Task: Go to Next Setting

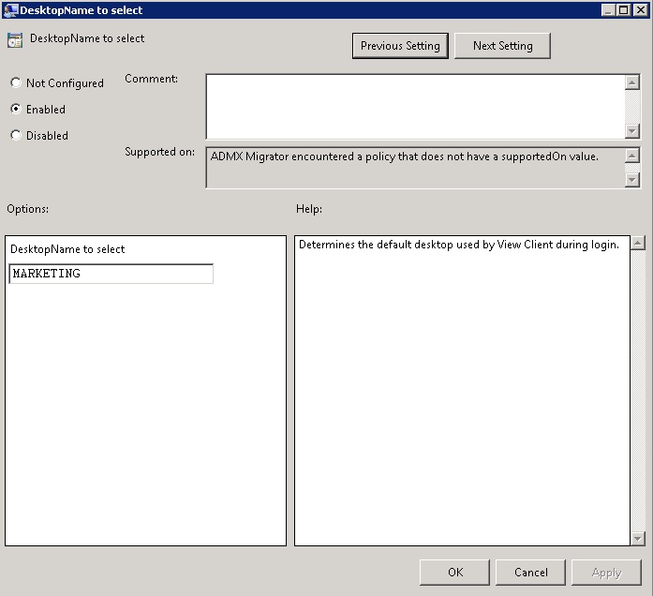Action: (x=502, y=46)
